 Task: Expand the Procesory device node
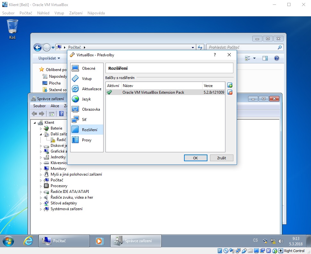41,186
